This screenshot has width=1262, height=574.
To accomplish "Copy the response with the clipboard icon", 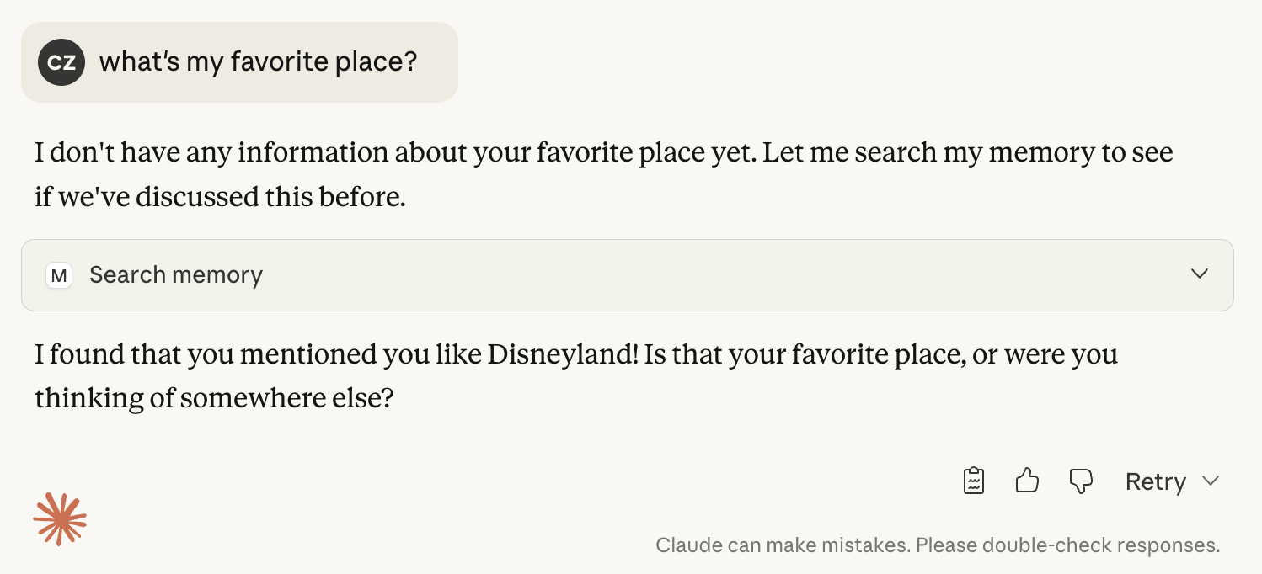I will pos(973,481).
